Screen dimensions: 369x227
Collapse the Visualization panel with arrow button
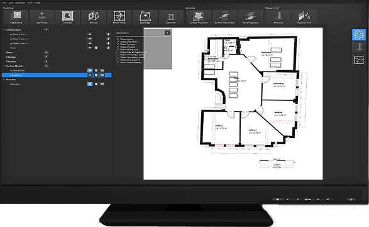click(167, 33)
